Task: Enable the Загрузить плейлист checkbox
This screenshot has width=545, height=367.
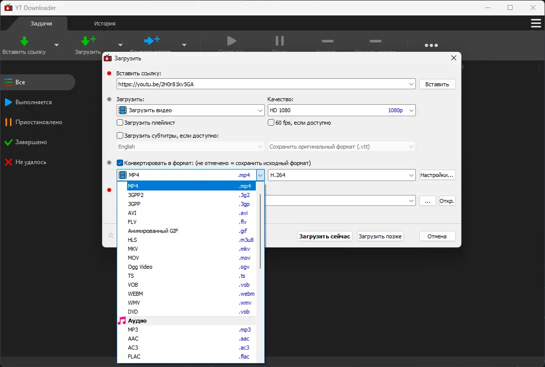Action: (120, 122)
